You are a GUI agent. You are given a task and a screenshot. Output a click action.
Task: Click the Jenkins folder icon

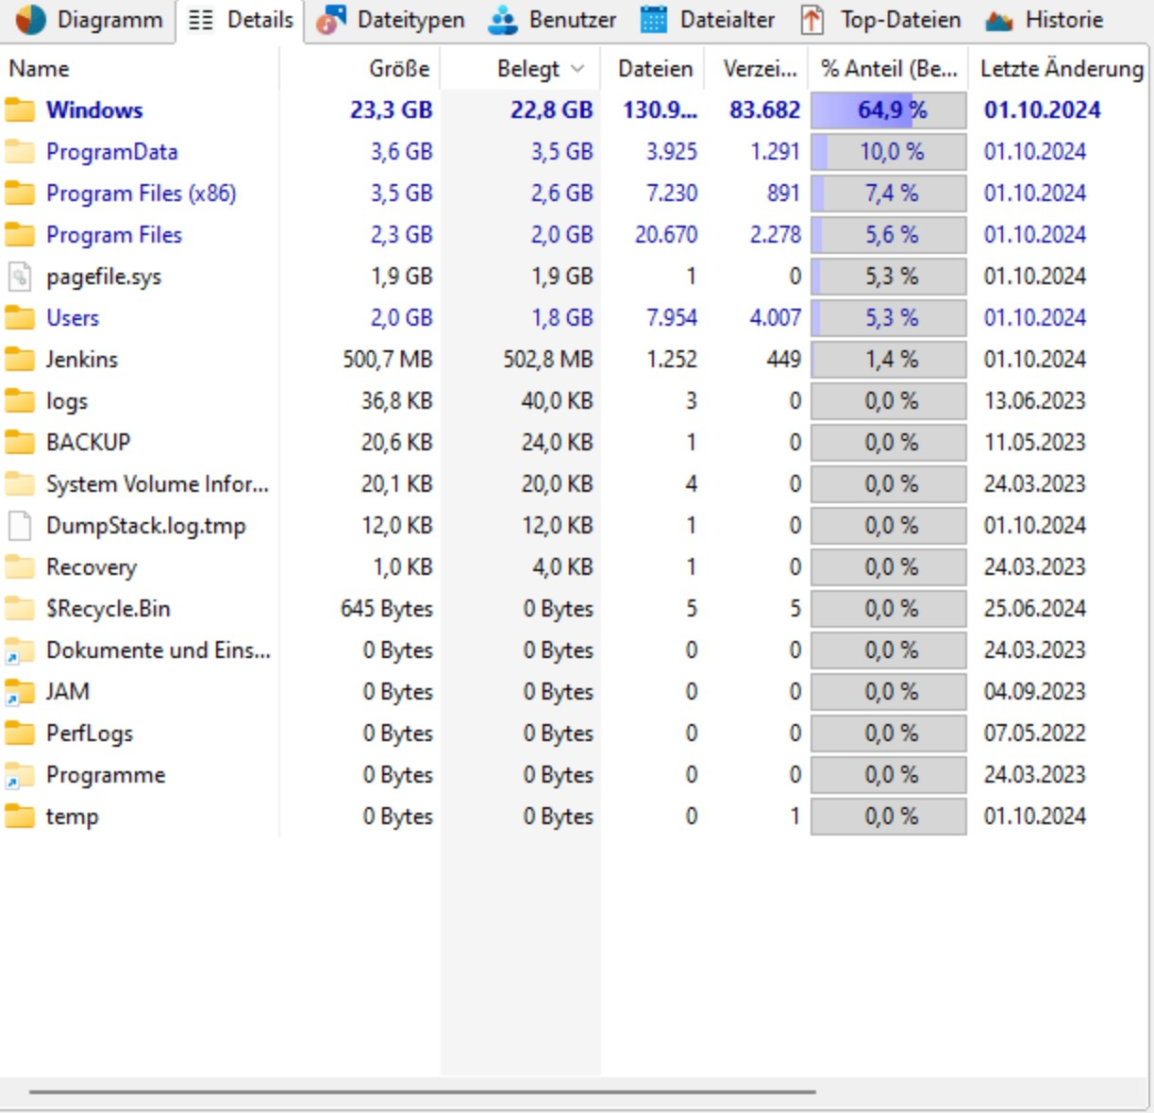(x=19, y=360)
